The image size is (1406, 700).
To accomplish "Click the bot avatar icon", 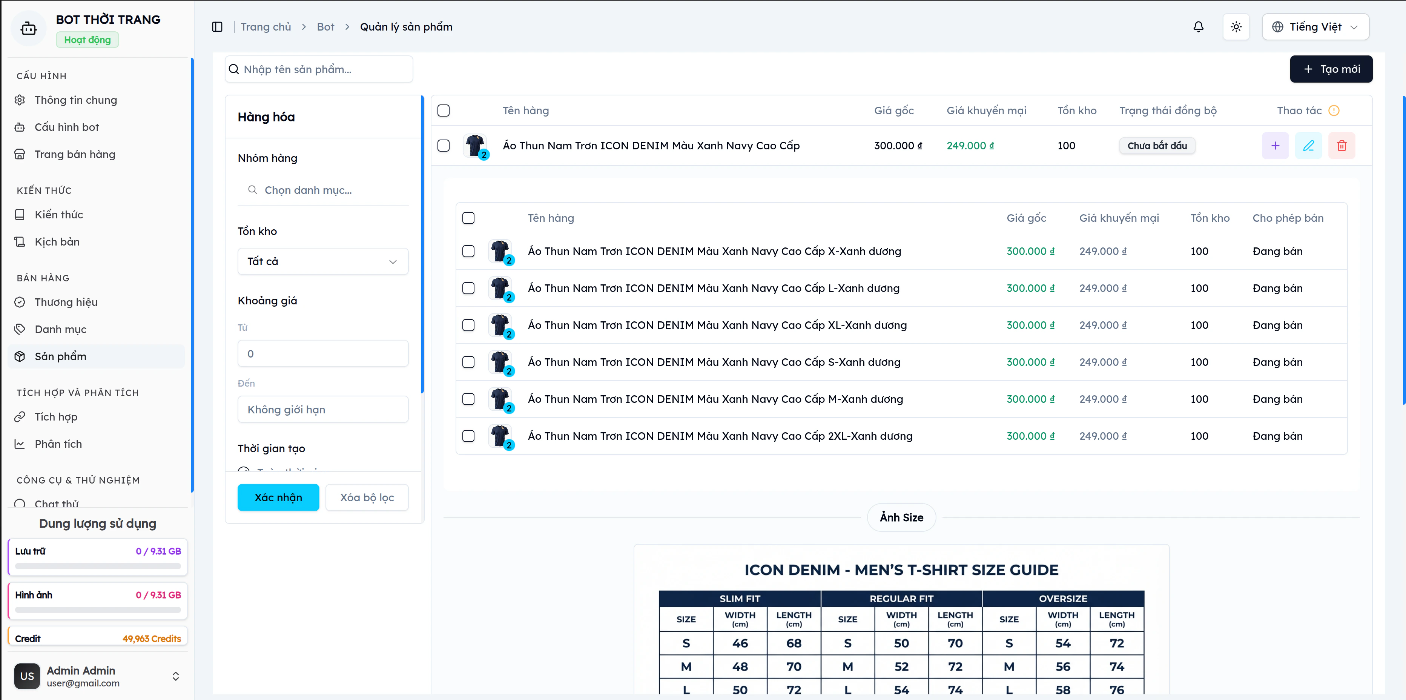I will [28, 28].
